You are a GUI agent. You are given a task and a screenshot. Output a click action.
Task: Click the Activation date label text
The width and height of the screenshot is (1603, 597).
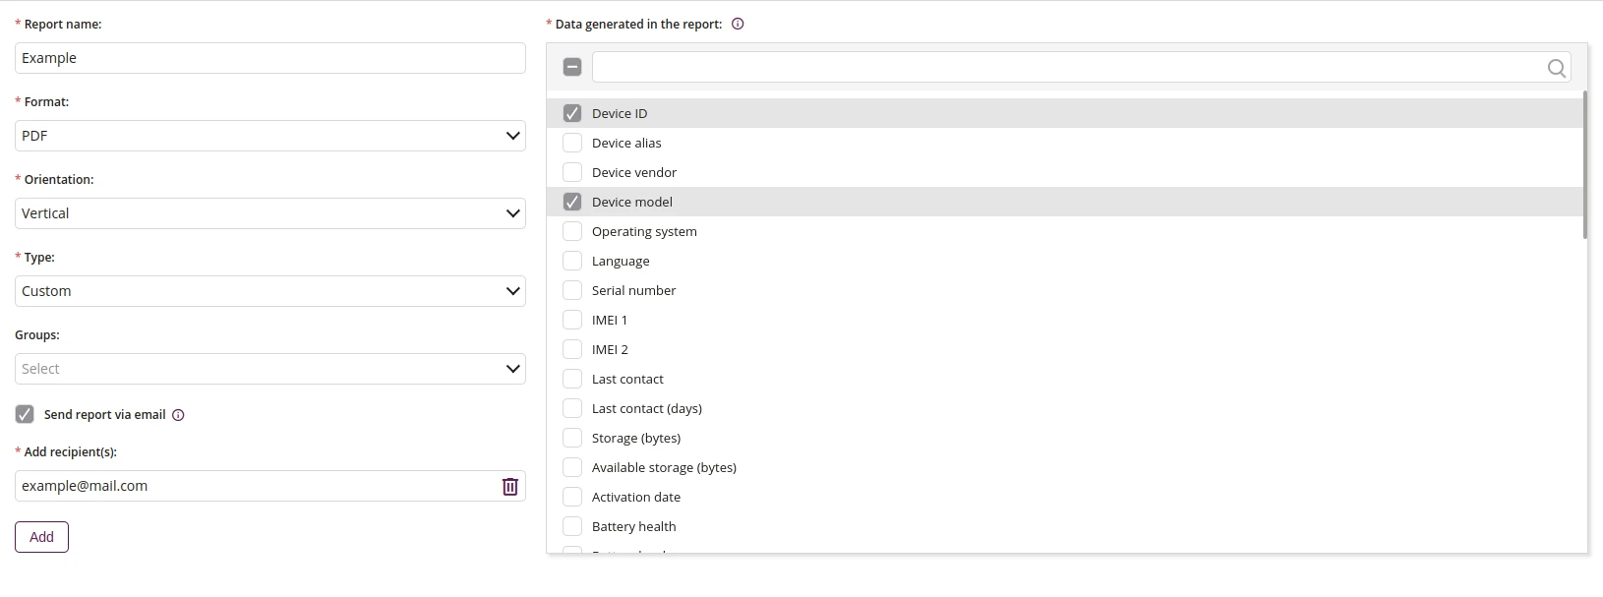click(x=636, y=497)
